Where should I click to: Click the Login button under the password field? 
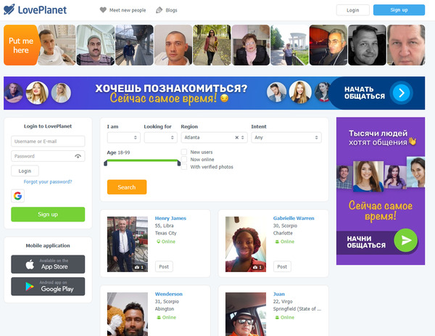coord(25,171)
